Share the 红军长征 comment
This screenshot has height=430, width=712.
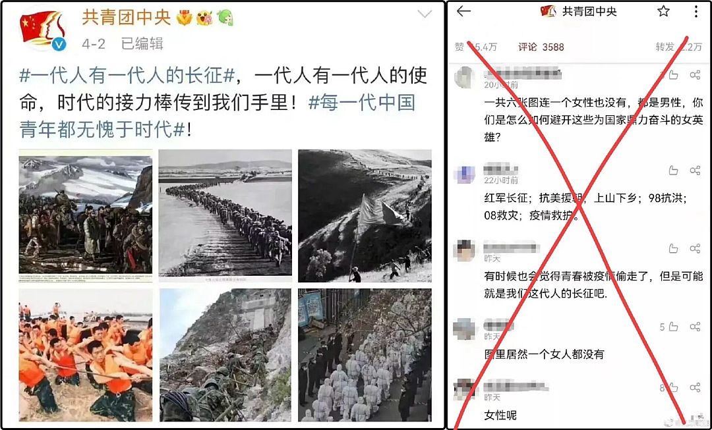click(696, 171)
